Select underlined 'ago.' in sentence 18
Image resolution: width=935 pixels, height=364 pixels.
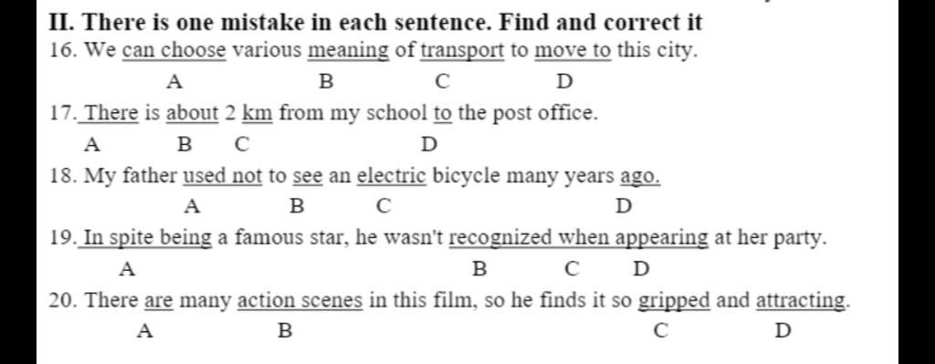640,177
